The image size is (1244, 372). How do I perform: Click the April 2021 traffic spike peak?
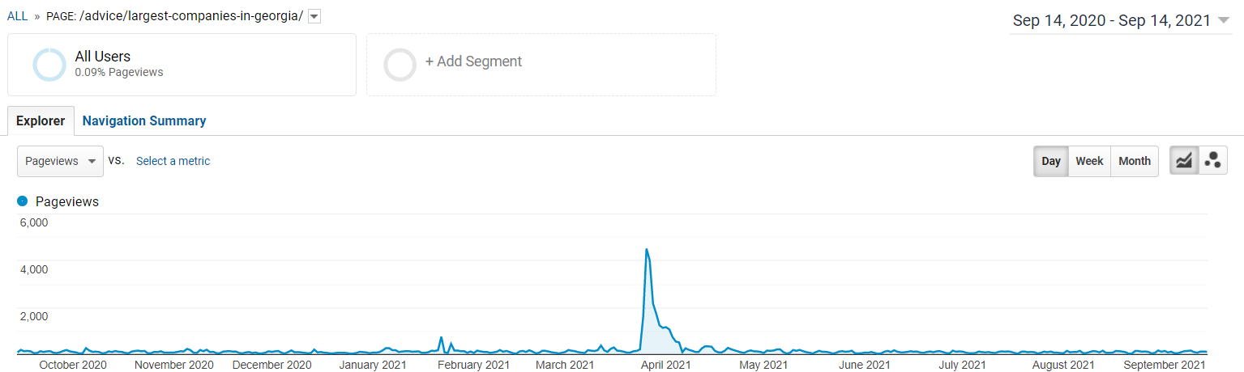coord(646,250)
